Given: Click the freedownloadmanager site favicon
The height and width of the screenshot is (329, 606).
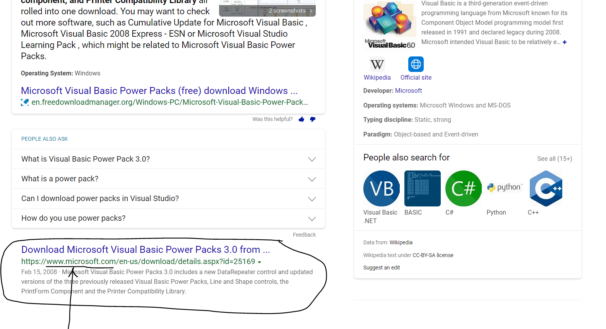Looking at the screenshot, I should click(x=25, y=102).
